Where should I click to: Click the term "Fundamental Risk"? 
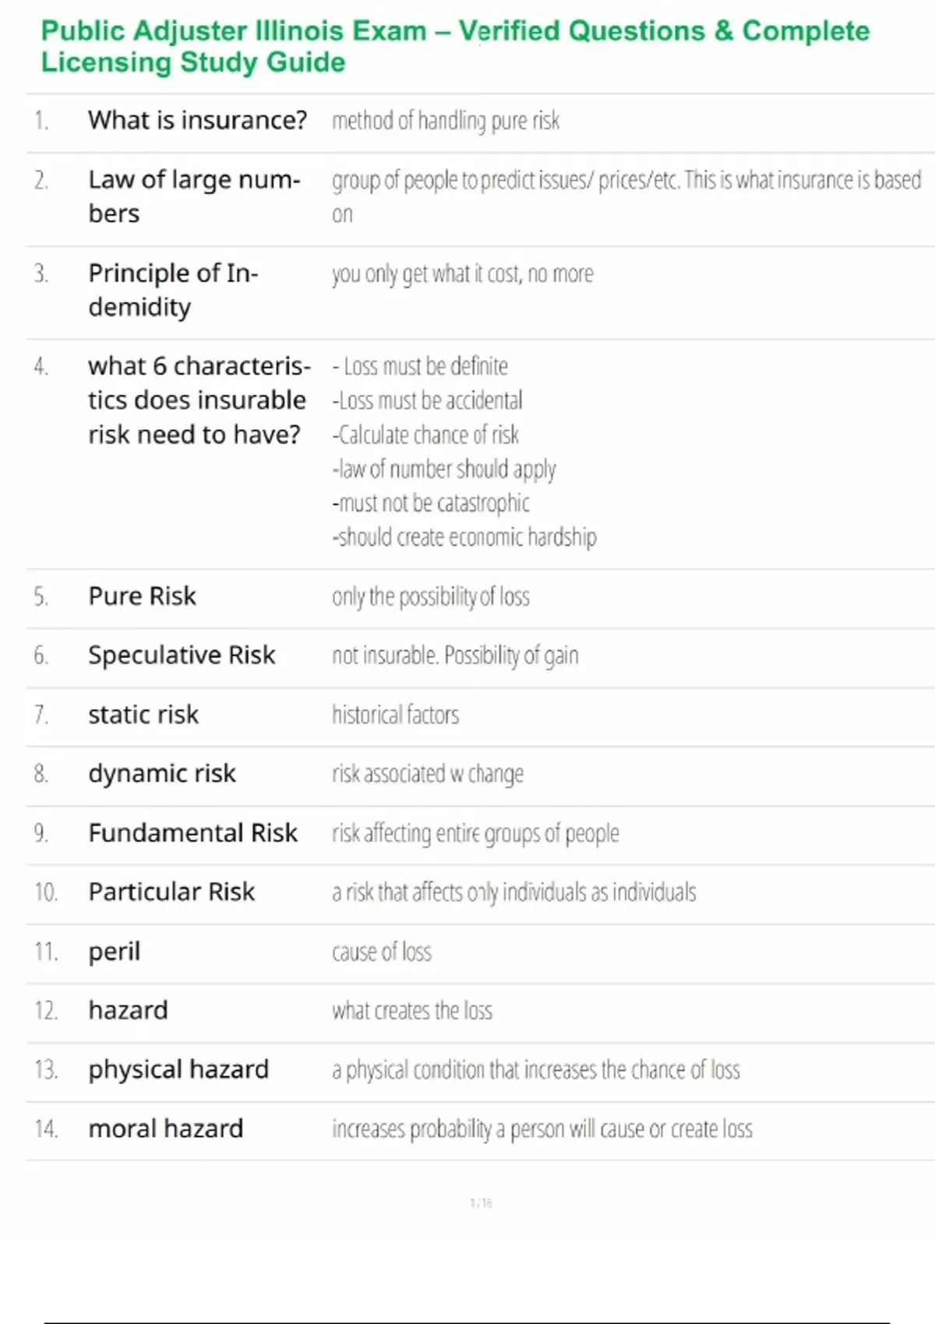192,833
